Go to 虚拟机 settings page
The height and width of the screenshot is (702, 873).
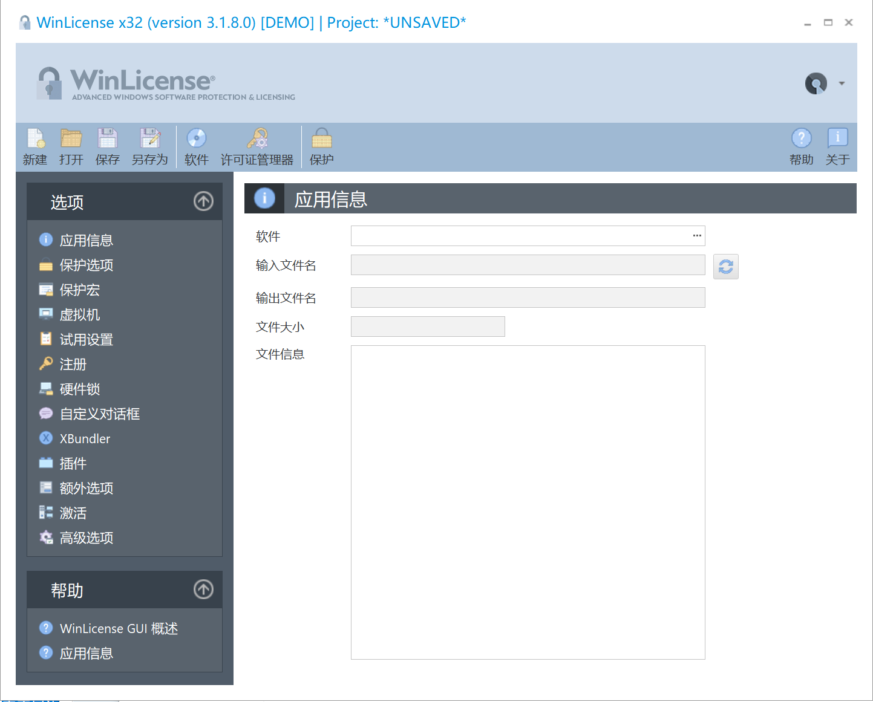pyautogui.click(x=79, y=315)
